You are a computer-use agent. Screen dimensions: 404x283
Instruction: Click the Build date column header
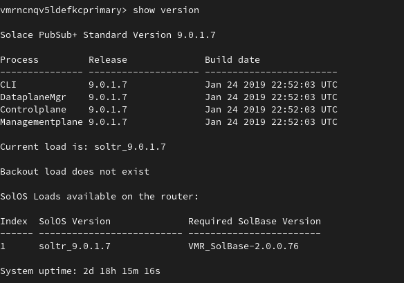click(232, 60)
